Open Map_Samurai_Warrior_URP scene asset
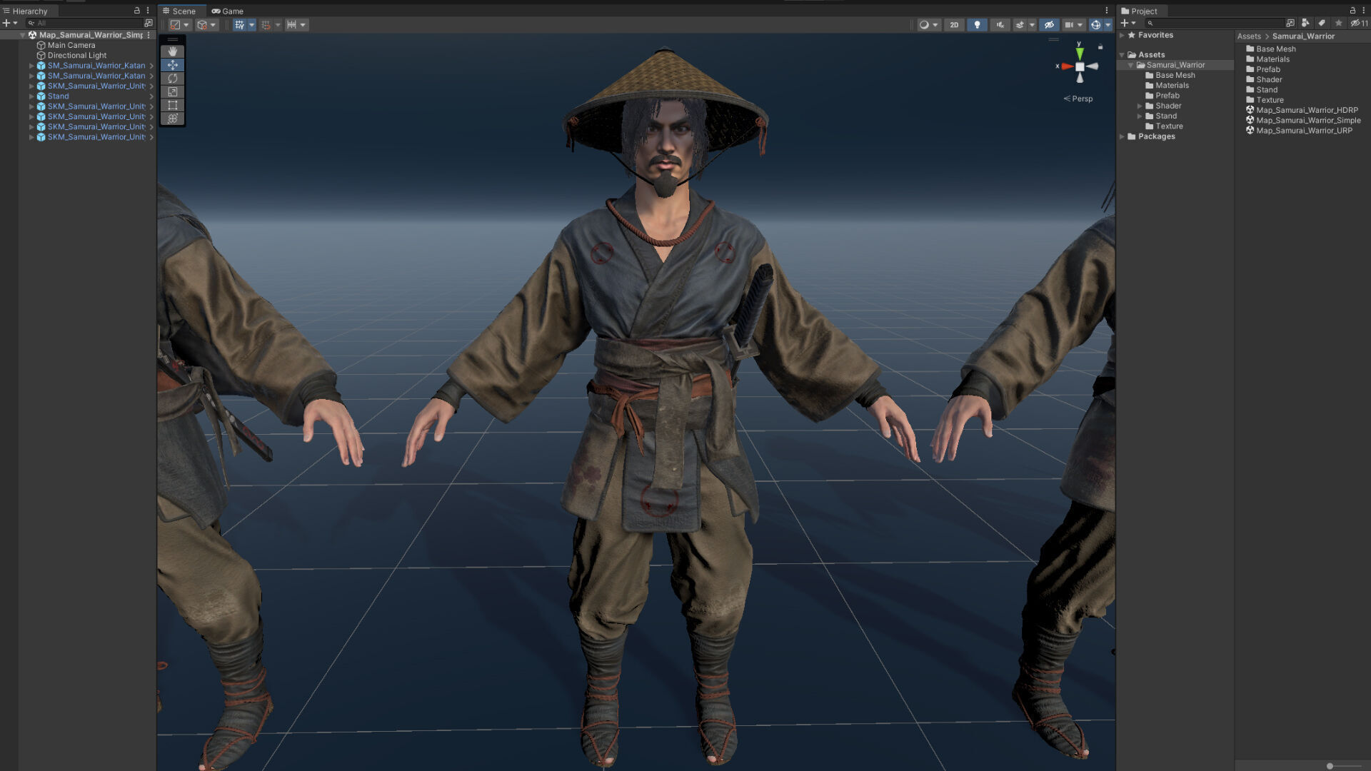 1303,131
